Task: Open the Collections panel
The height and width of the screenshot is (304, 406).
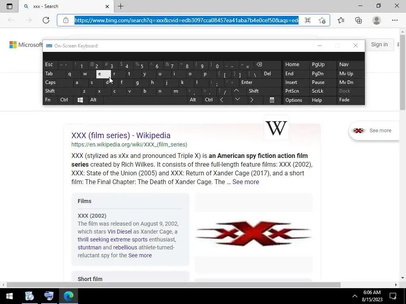Action: (x=358, y=20)
